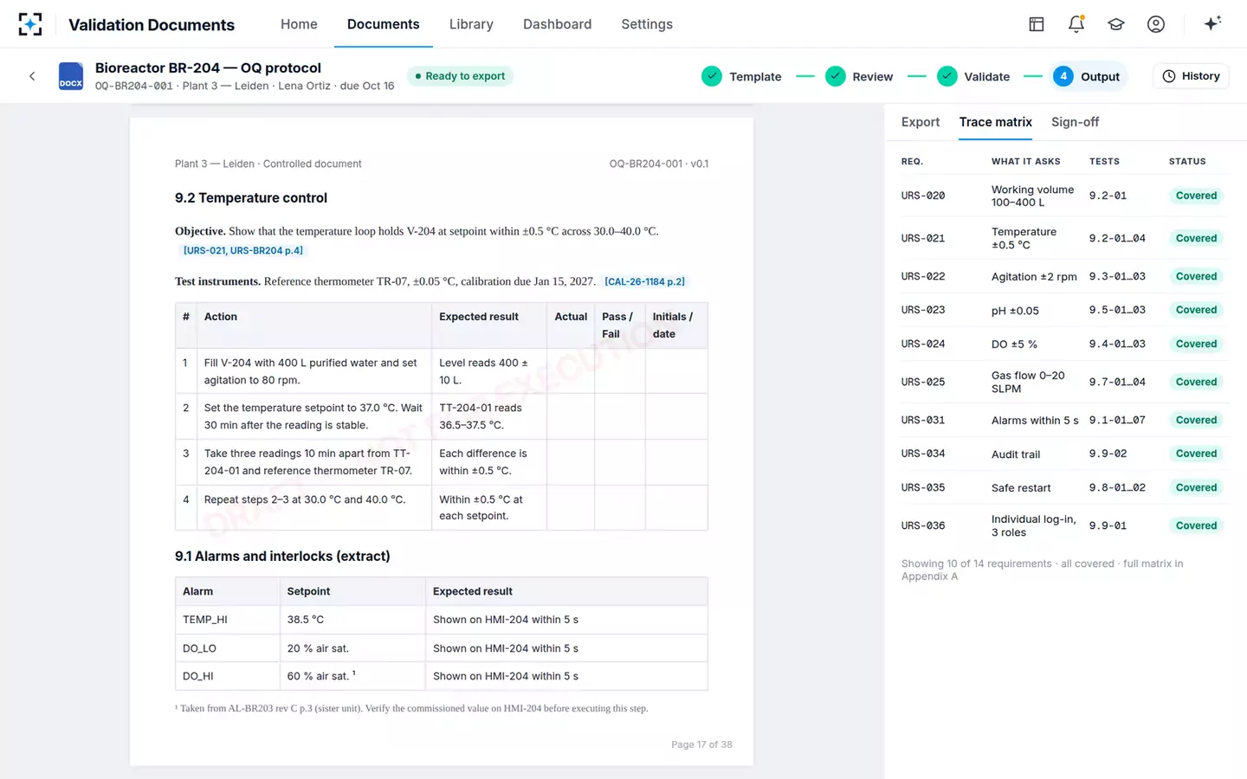Select the Trace matrix tab

pos(995,122)
